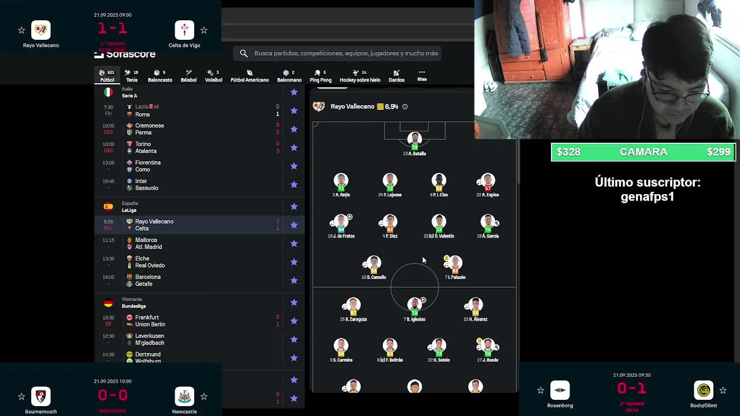740x416 pixels.
Task: Favorite Newcastle in the bottom-left overlay
Action: [203, 396]
